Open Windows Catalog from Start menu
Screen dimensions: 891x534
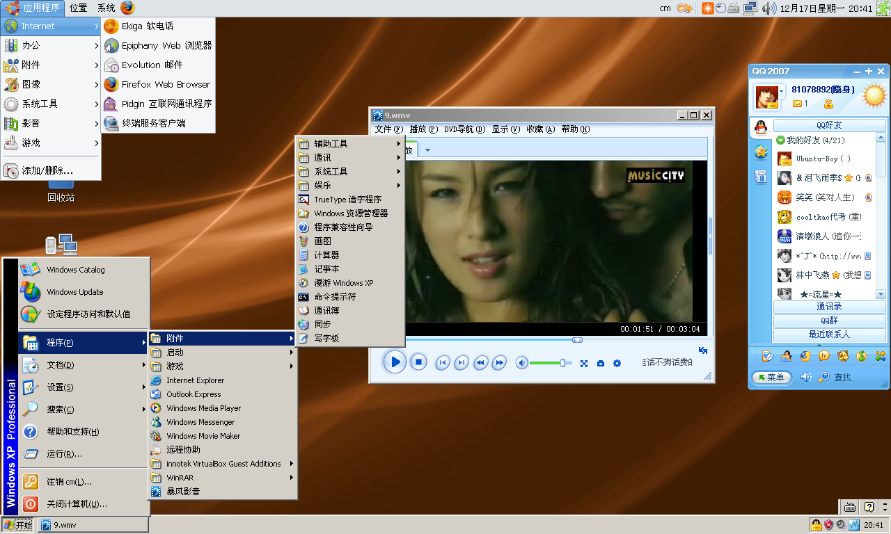pos(84,270)
